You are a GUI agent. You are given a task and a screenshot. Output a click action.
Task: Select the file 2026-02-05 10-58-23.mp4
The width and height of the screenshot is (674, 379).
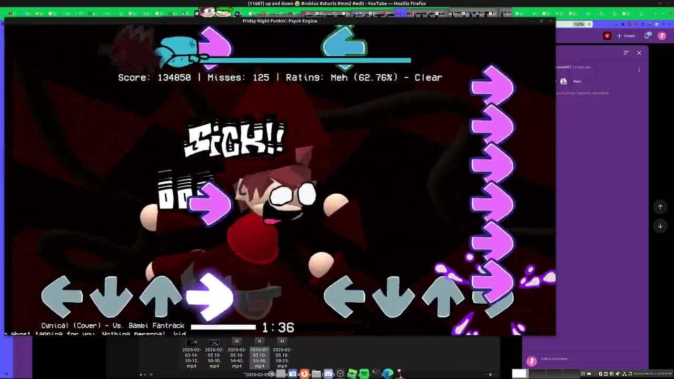(282, 354)
